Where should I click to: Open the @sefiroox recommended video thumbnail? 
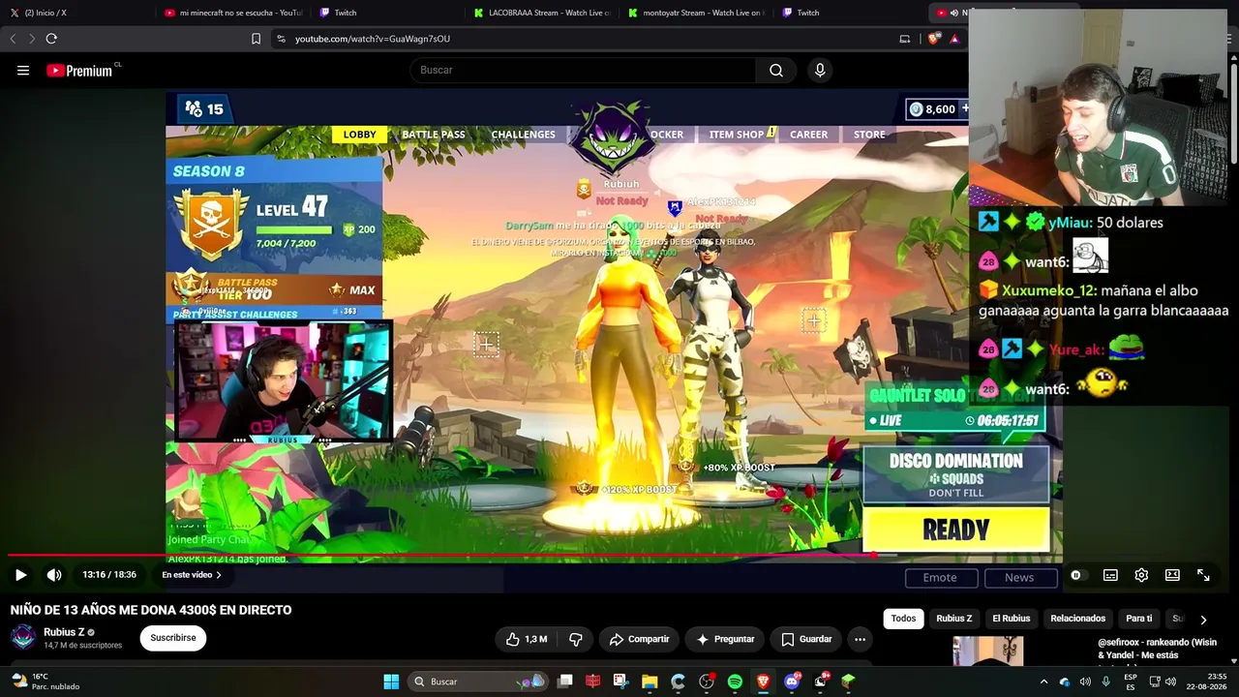(x=987, y=652)
